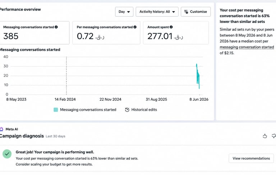Click the Historical edits legend label
This screenshot has width=276, height=175.
coord(144,110)
